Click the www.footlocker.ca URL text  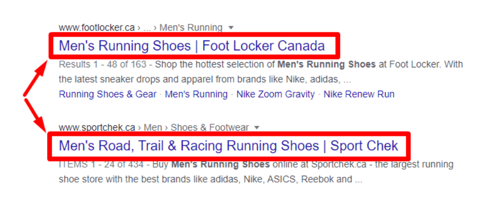97,28
